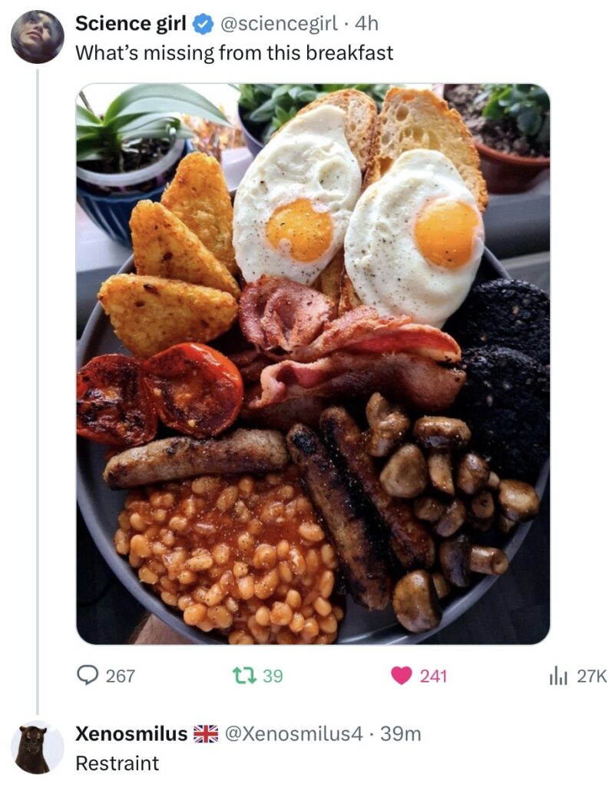Open the Xenosmilus display name

click(x=131, y=734)
